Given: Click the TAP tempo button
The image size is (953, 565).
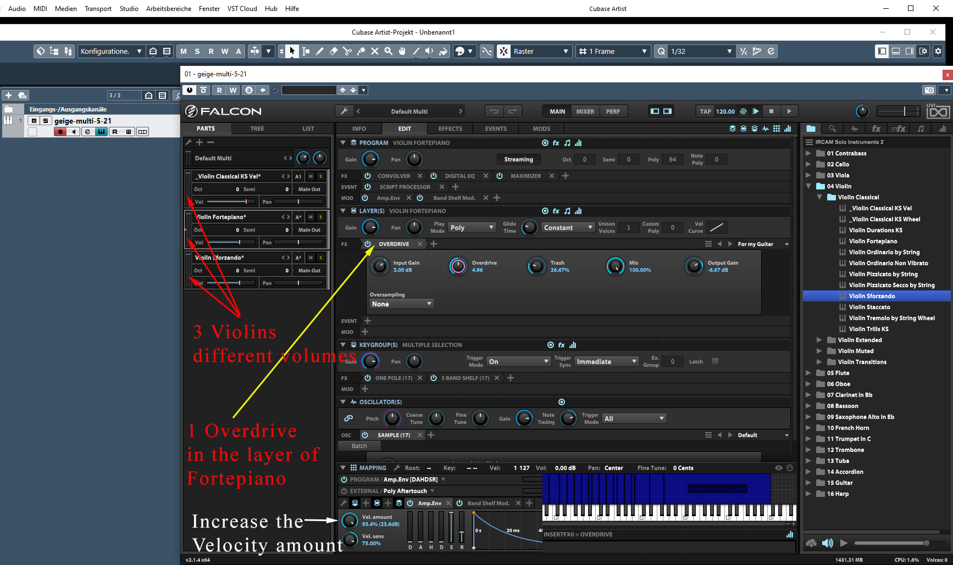Looking at the screenshot, I should coord(705,111).
